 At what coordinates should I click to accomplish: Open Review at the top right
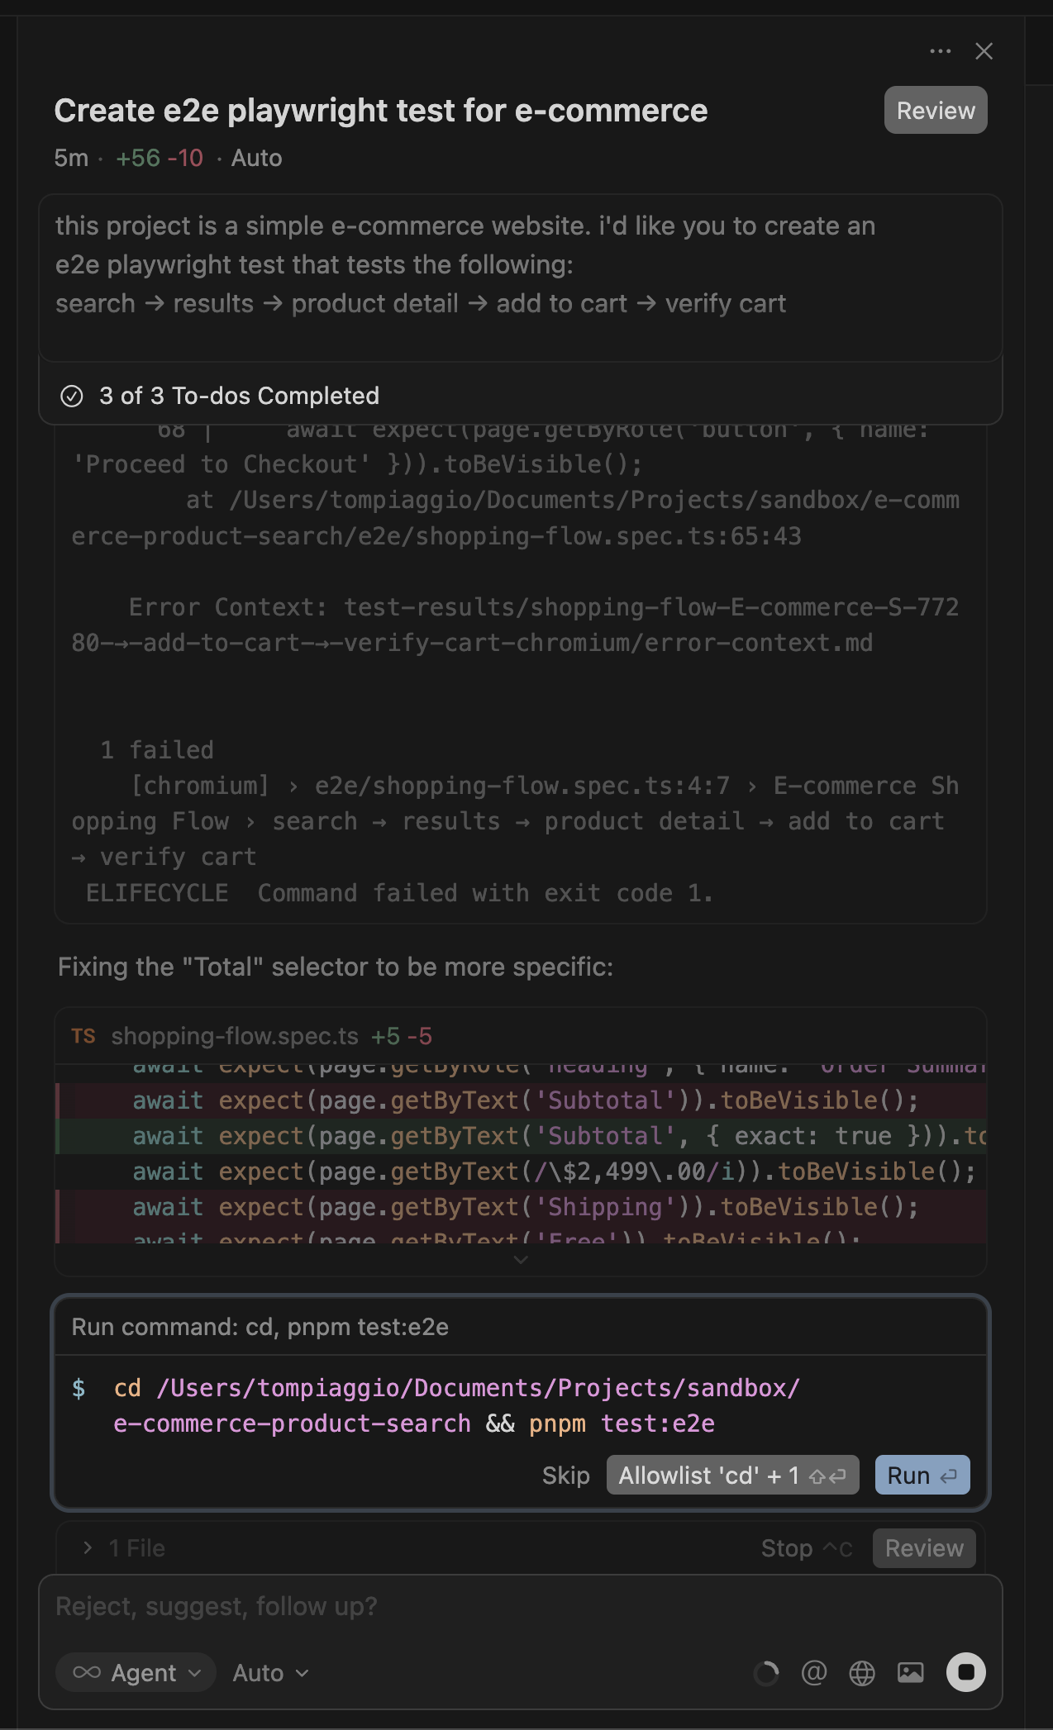934,109
